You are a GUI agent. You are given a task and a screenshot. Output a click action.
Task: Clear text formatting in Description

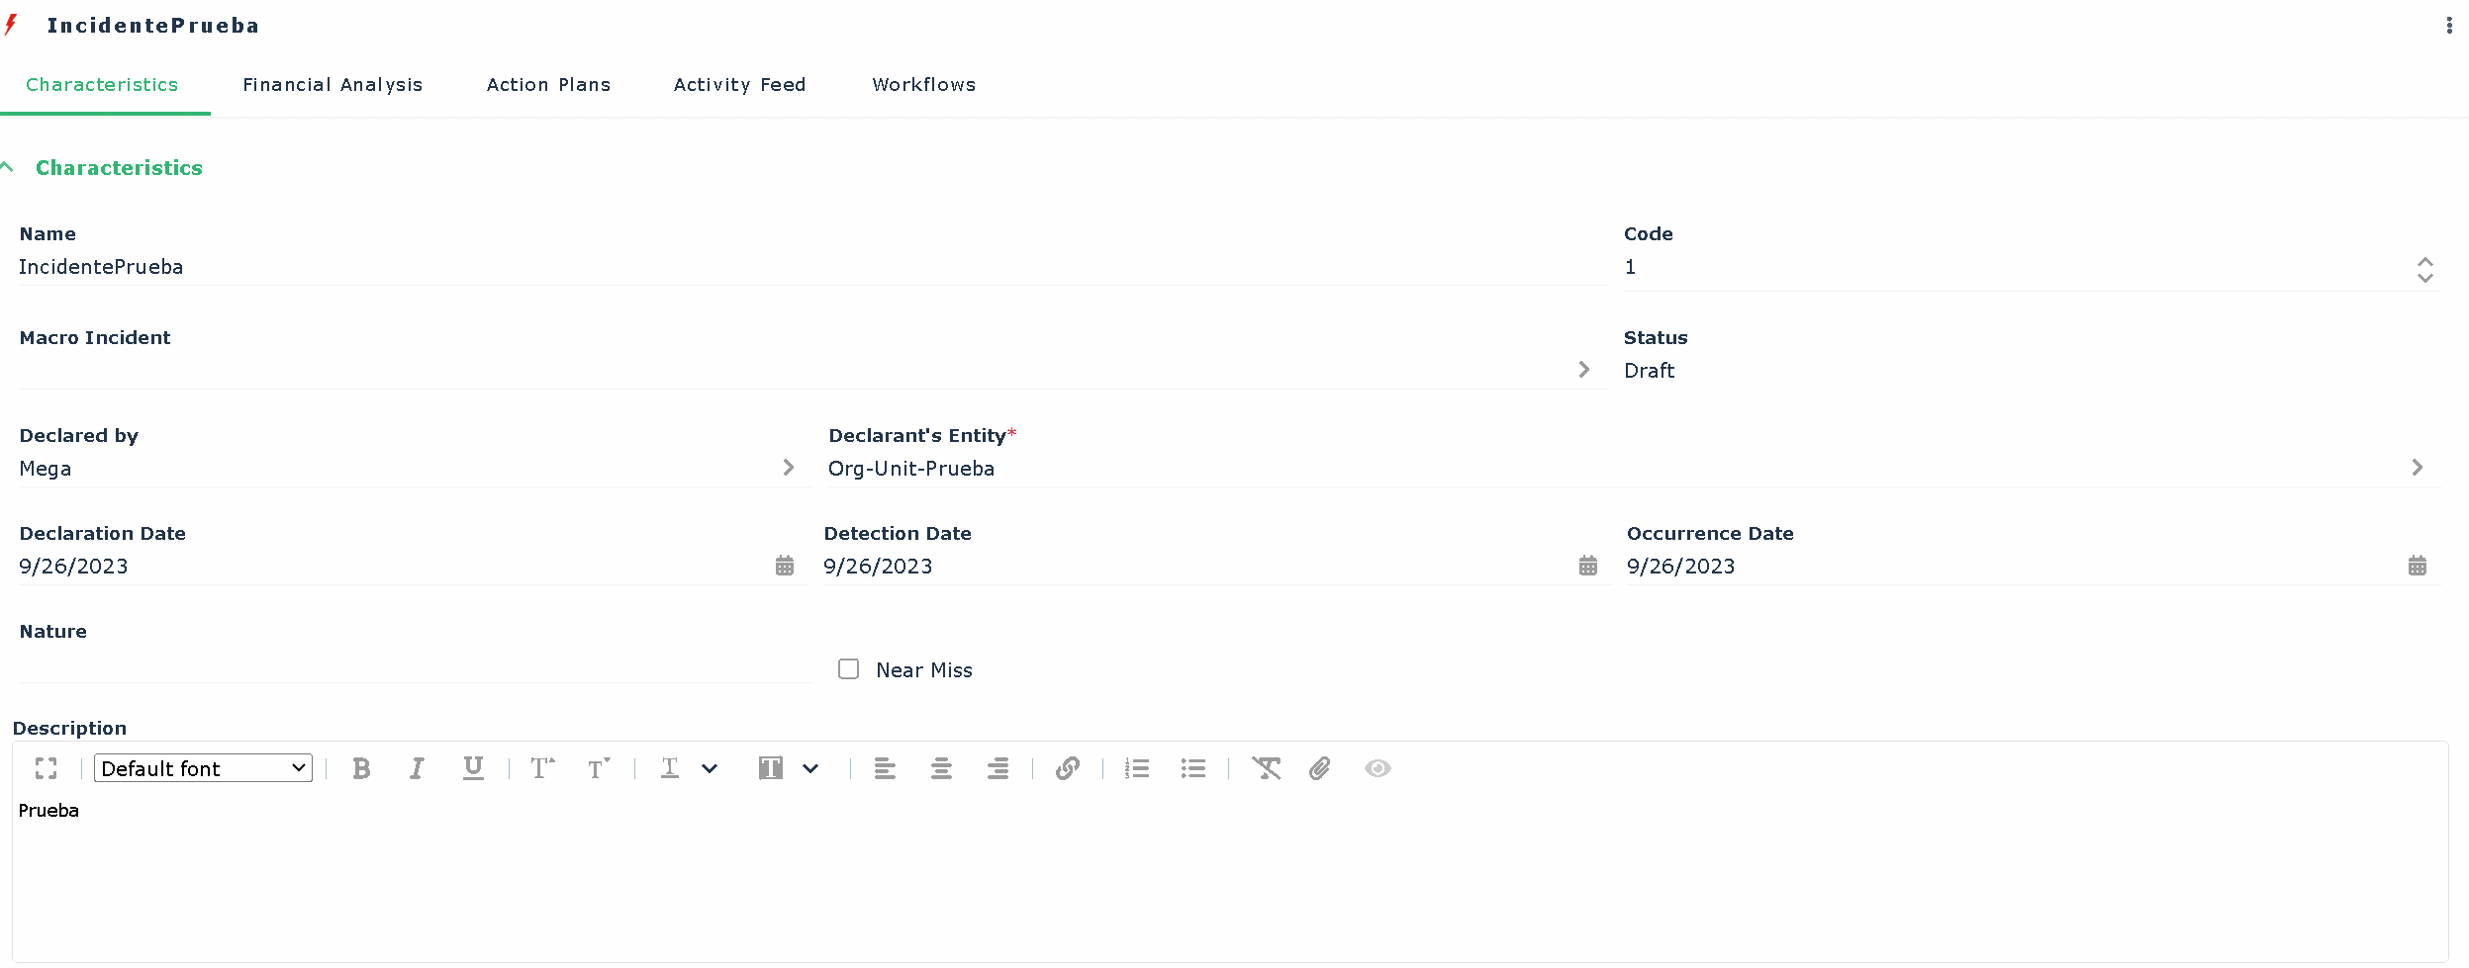(x=1266, y=768)
